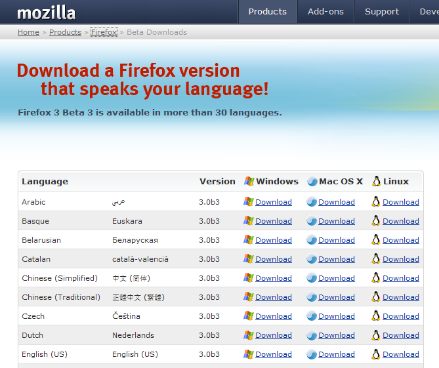Screen dimensions: 439x368
Task: Click the Mac icon in the English (US) row
Action: [312, 354]
